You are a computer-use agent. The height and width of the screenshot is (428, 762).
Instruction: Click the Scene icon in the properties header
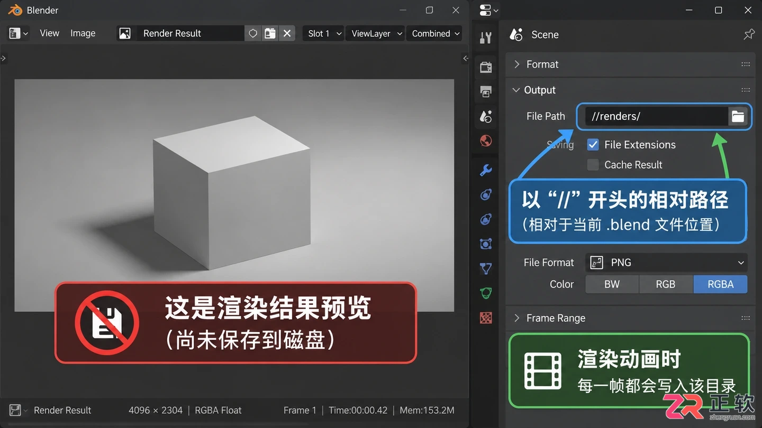coord(516,34)
